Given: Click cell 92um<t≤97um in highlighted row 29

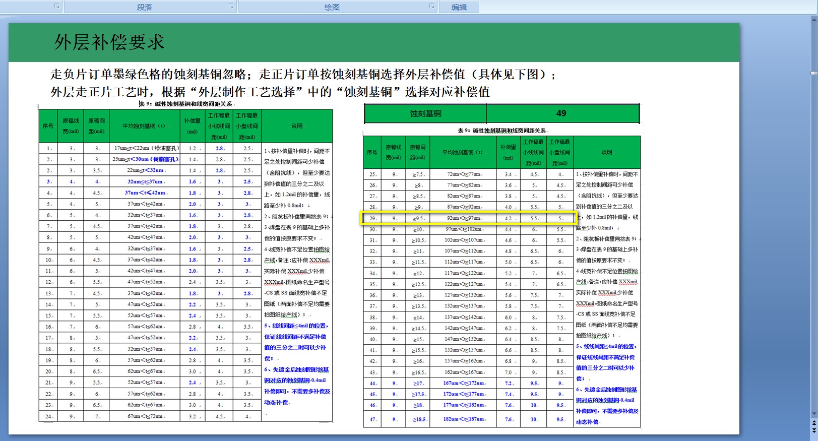Looking at the screenshot, I should pyautogui.click(x=463, y=218).
